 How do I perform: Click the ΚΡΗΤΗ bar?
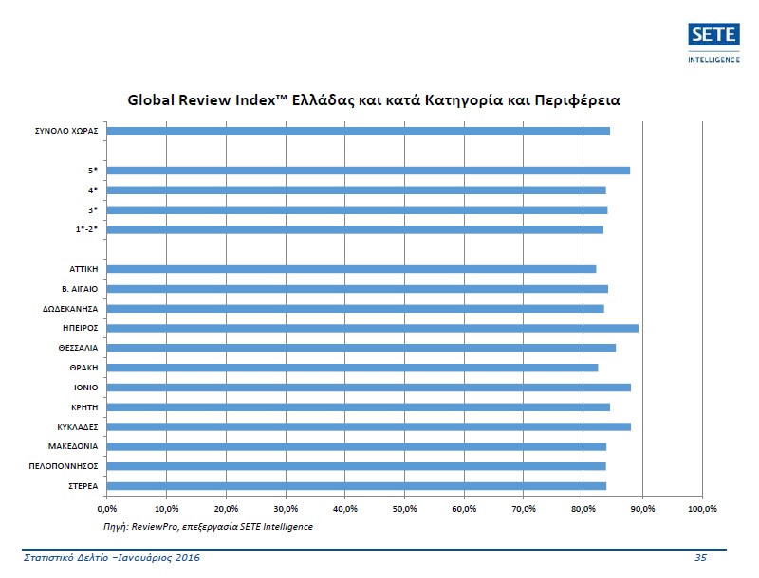point(359,407)
